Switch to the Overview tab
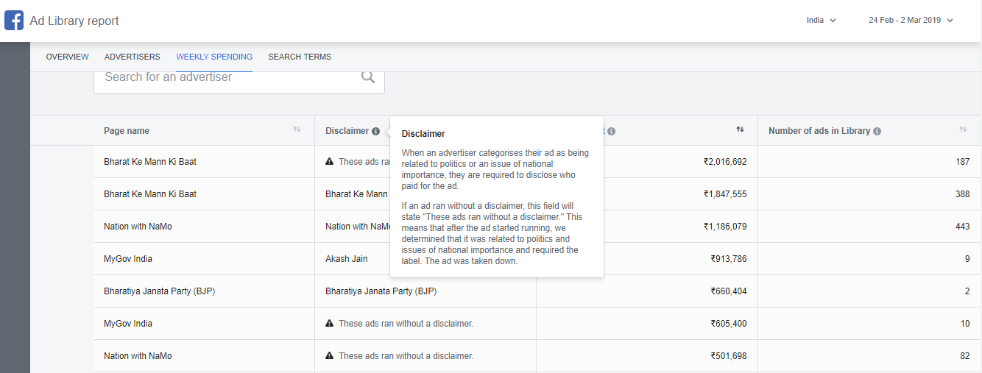The width and height of the screenshot is (982, 373). pyautogui.click(x=67, y=57)
